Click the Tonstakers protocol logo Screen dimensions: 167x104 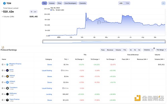(x=7, y=88)
